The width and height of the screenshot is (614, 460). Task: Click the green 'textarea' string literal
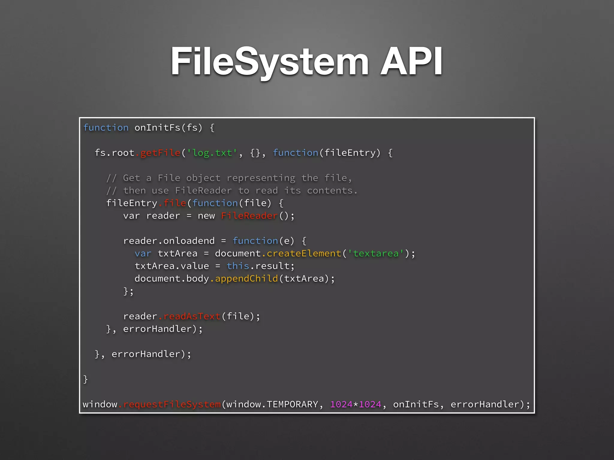(376, 254)
